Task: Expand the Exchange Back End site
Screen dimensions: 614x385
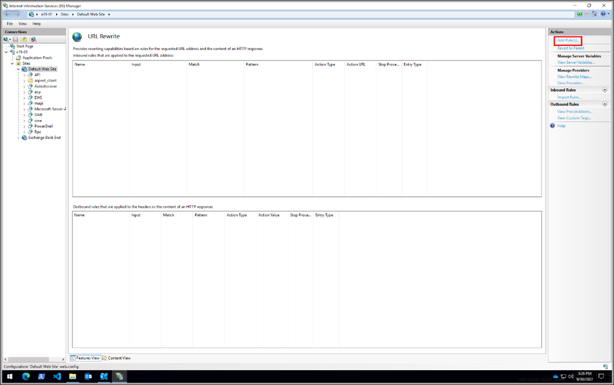Action: tap(18, 138)
